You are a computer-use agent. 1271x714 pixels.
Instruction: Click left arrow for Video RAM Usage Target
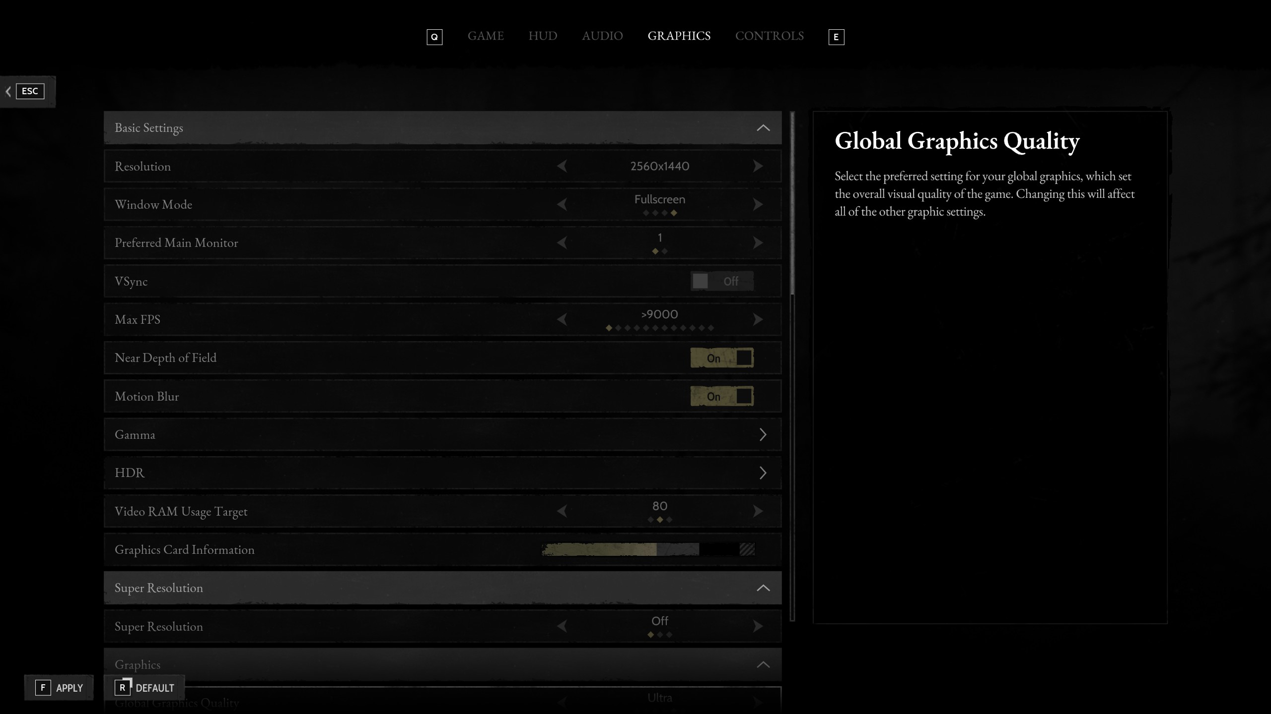click(562, 511)
